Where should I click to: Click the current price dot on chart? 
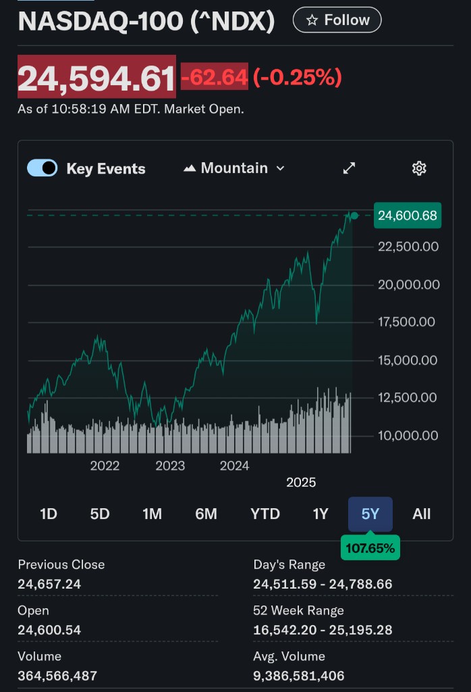[x=355, y=216]
